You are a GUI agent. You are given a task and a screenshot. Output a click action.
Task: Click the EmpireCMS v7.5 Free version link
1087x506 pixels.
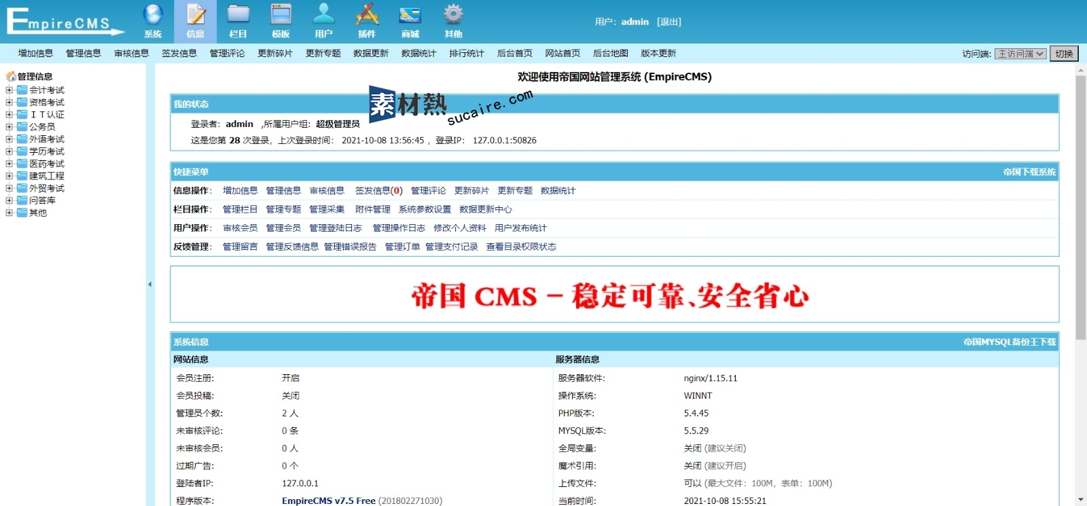329,501
